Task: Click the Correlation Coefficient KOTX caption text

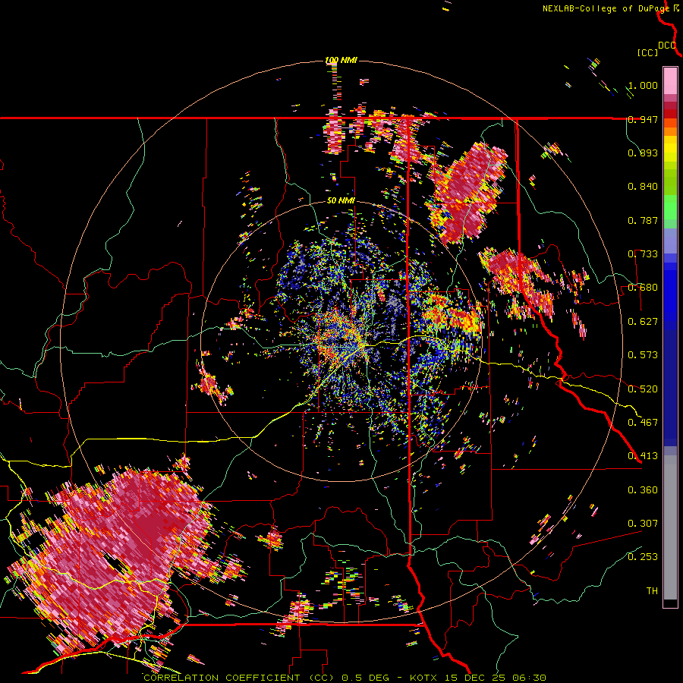Action: click(x=345, y=678)
